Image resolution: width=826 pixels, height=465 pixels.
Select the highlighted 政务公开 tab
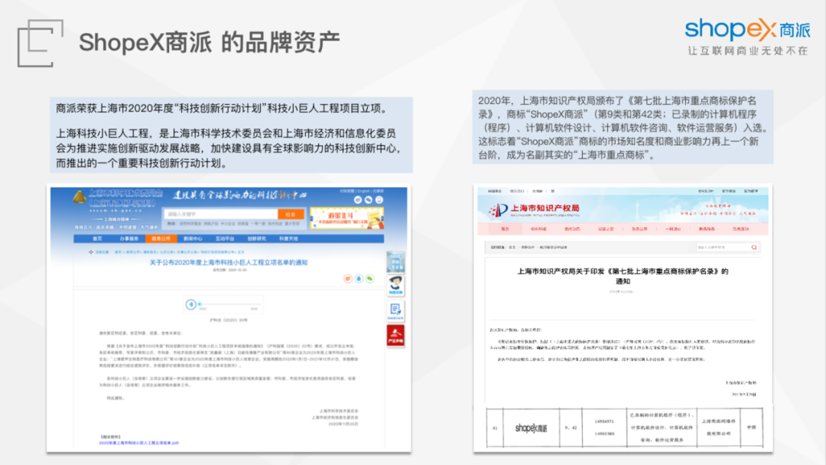(x=161, y=239)
